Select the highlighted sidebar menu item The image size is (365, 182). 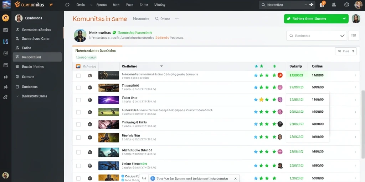pos(37,57)
